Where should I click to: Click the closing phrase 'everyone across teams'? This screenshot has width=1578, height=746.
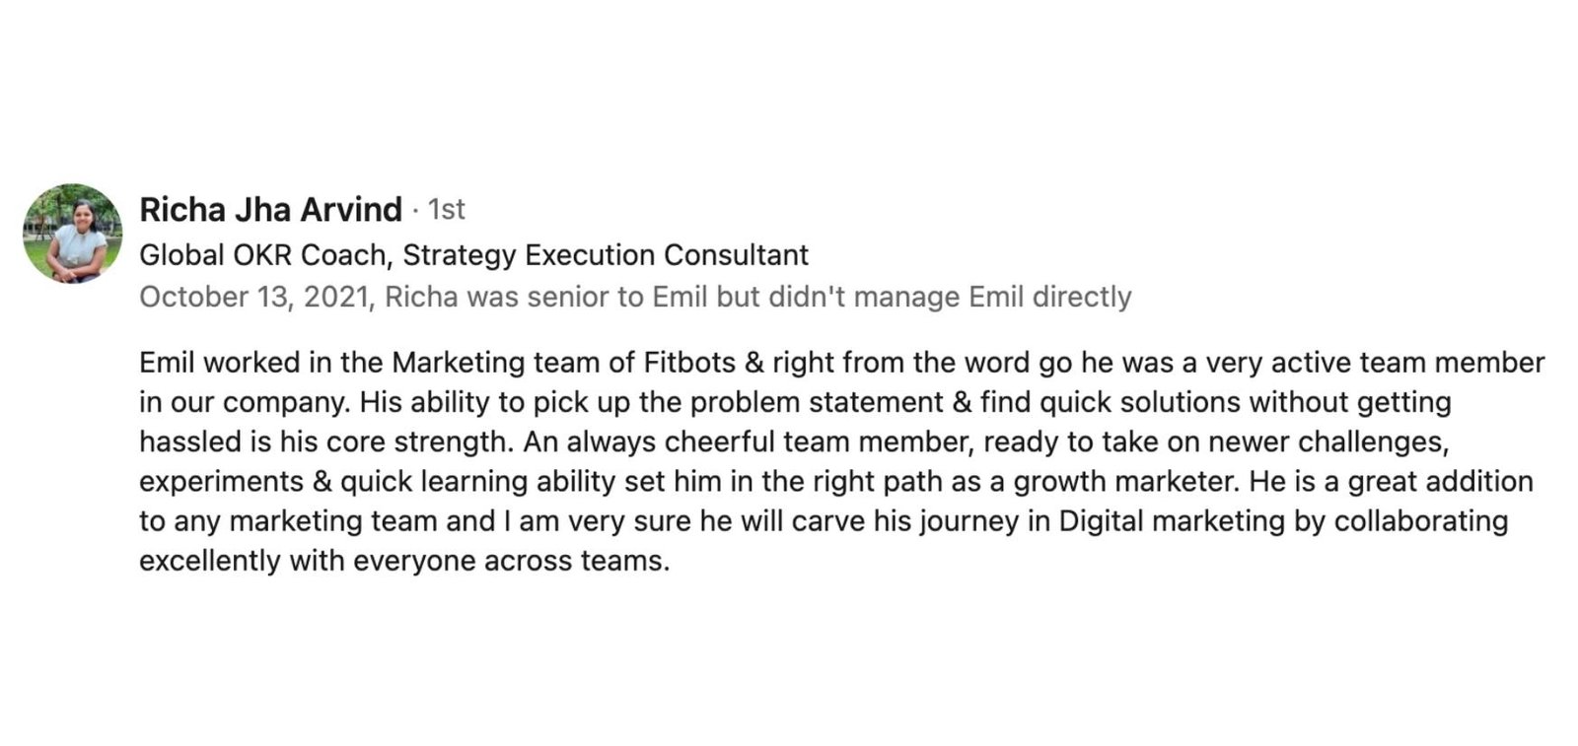click(x=511, y=561)
